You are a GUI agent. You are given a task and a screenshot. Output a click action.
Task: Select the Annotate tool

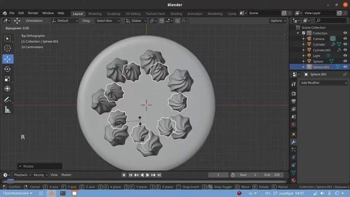(x=7, y=100)
